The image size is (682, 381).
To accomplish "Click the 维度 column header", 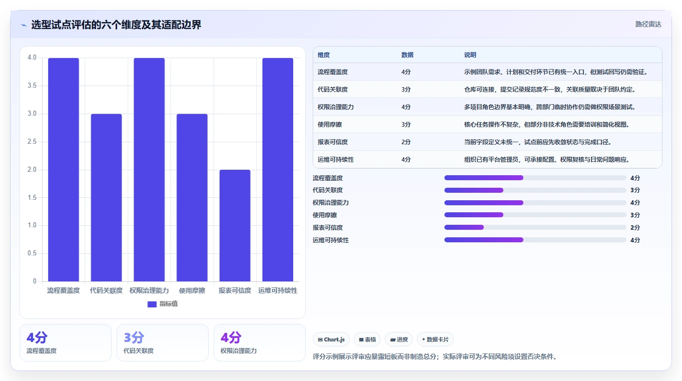I will (x=324, y=55).
